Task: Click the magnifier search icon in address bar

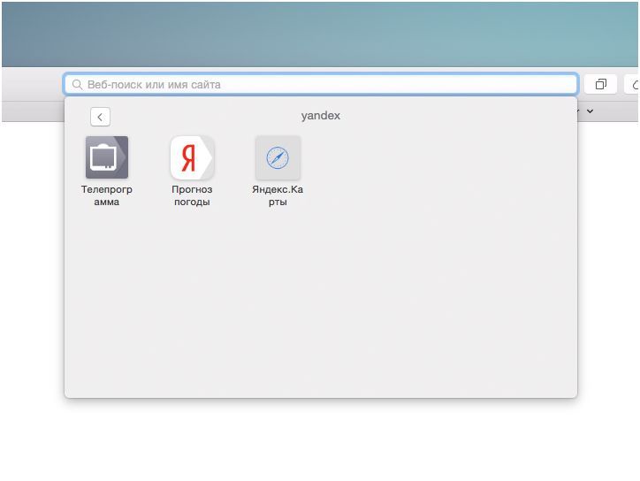Action: click(x=77, y=85)
